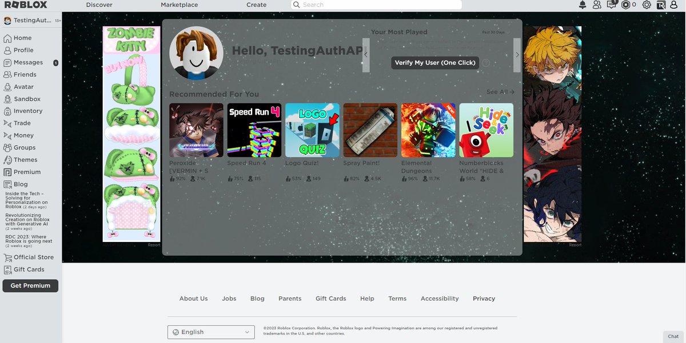
Task: Open Trade in the sidebar
Action: pyautogui.click(x=17, y=123)
